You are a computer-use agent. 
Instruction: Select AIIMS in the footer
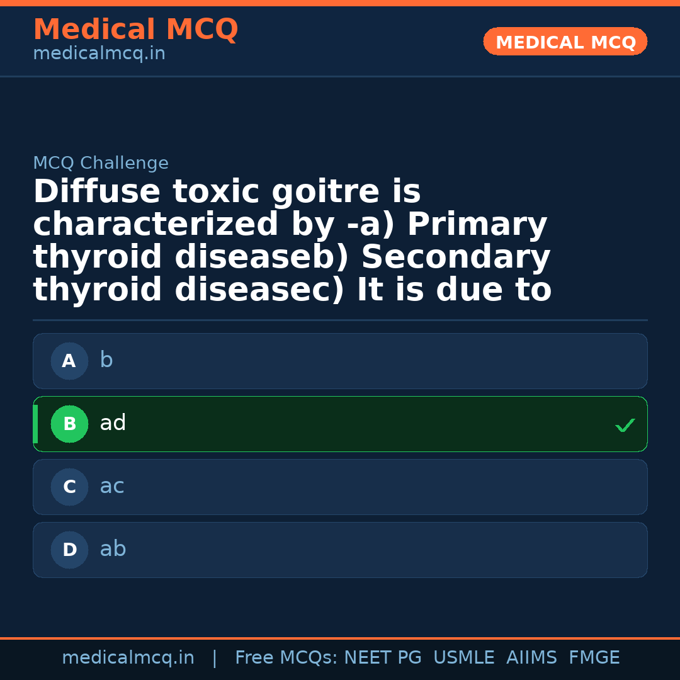coord(531,658)
